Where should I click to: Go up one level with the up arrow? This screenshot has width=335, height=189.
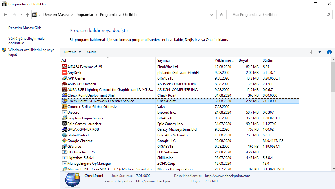coord(28,15)
